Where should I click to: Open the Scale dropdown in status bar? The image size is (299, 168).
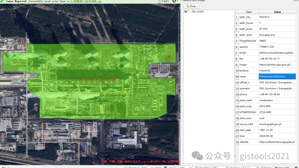point(191,167)
